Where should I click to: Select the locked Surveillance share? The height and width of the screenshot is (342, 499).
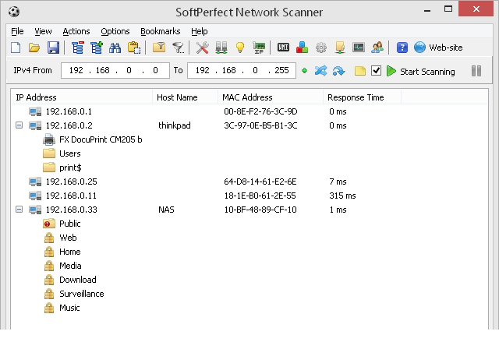point(73,294)
